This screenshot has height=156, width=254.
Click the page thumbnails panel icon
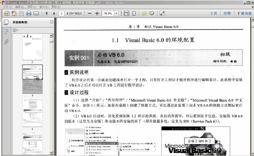coord(6,22)
